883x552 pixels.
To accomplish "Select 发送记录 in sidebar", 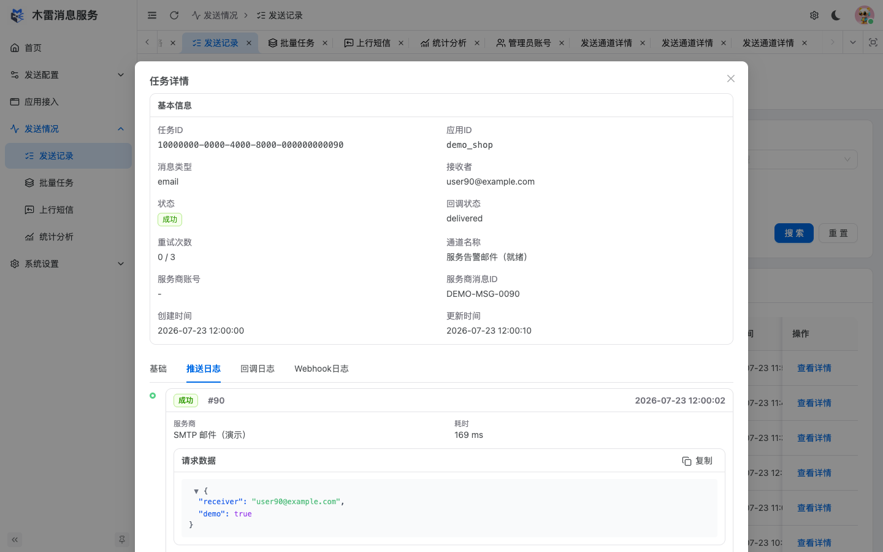I will [68, 156].
